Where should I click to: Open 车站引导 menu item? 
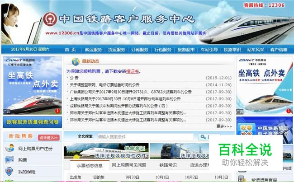click(x=209, y=50)
